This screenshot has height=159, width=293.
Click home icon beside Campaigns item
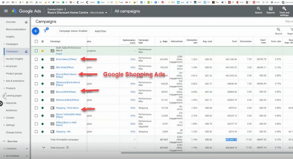point(26,51)
